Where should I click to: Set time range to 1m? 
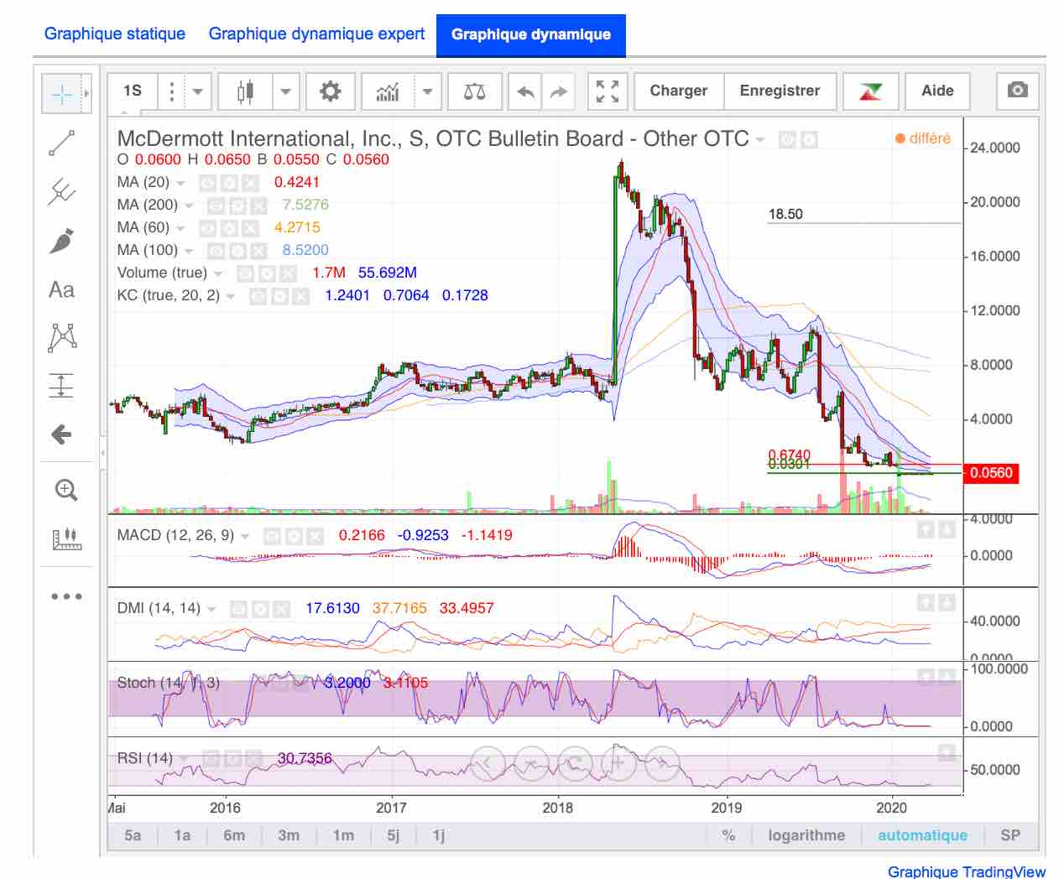click(x=343, y=835)
